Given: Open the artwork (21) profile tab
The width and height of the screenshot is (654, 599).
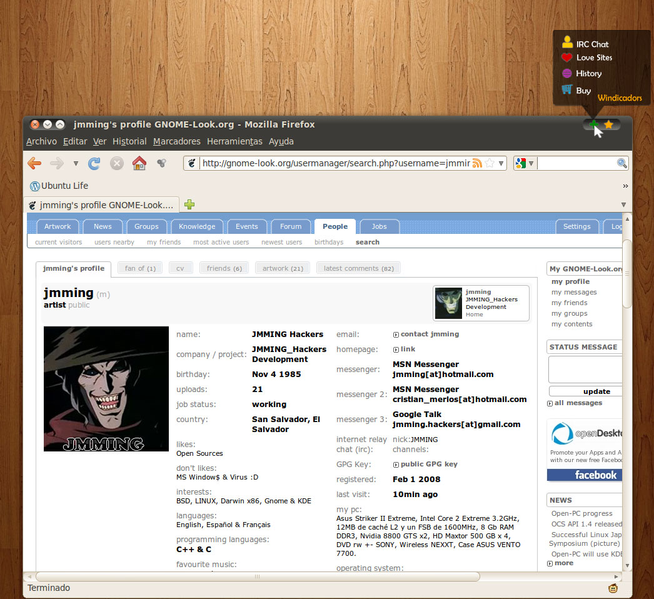Looking at the screenshot, I should coord(283,268).
